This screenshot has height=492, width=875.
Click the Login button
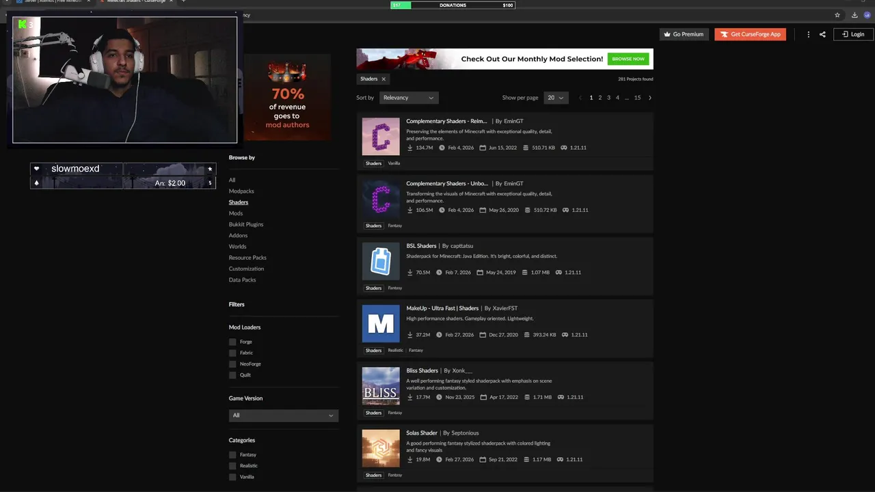pyautogui.click(x=853, y=34)
